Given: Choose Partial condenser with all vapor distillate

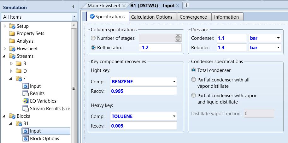Looking at the screenshot, I should pyautogui.click(x=194, y=80).
